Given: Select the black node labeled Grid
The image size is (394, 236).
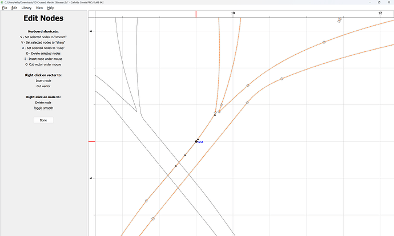Looking at the screenshot, I should [x=196, y=141].
